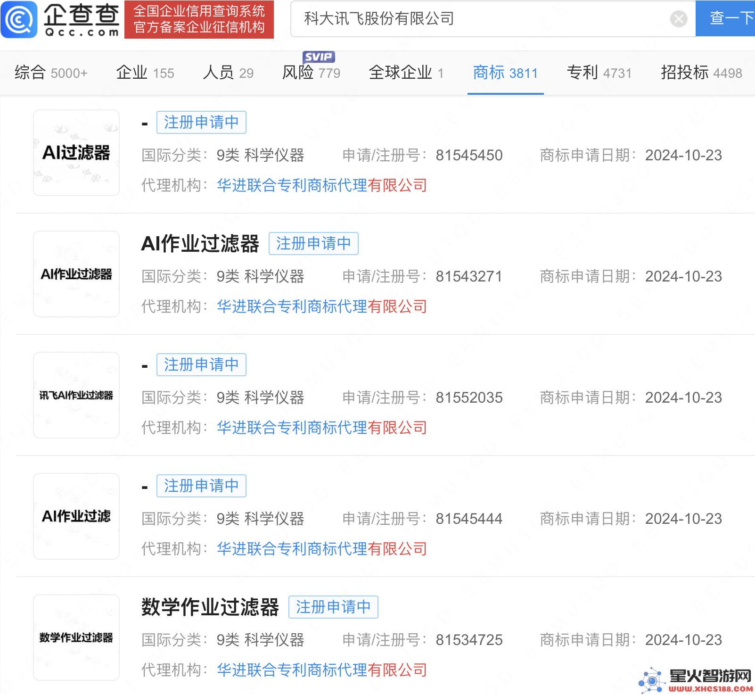Image resolution: width=755 pixels, height=695 pixels.
Task: Open agency link for trademark 81543271
Action: click(322, 306)
